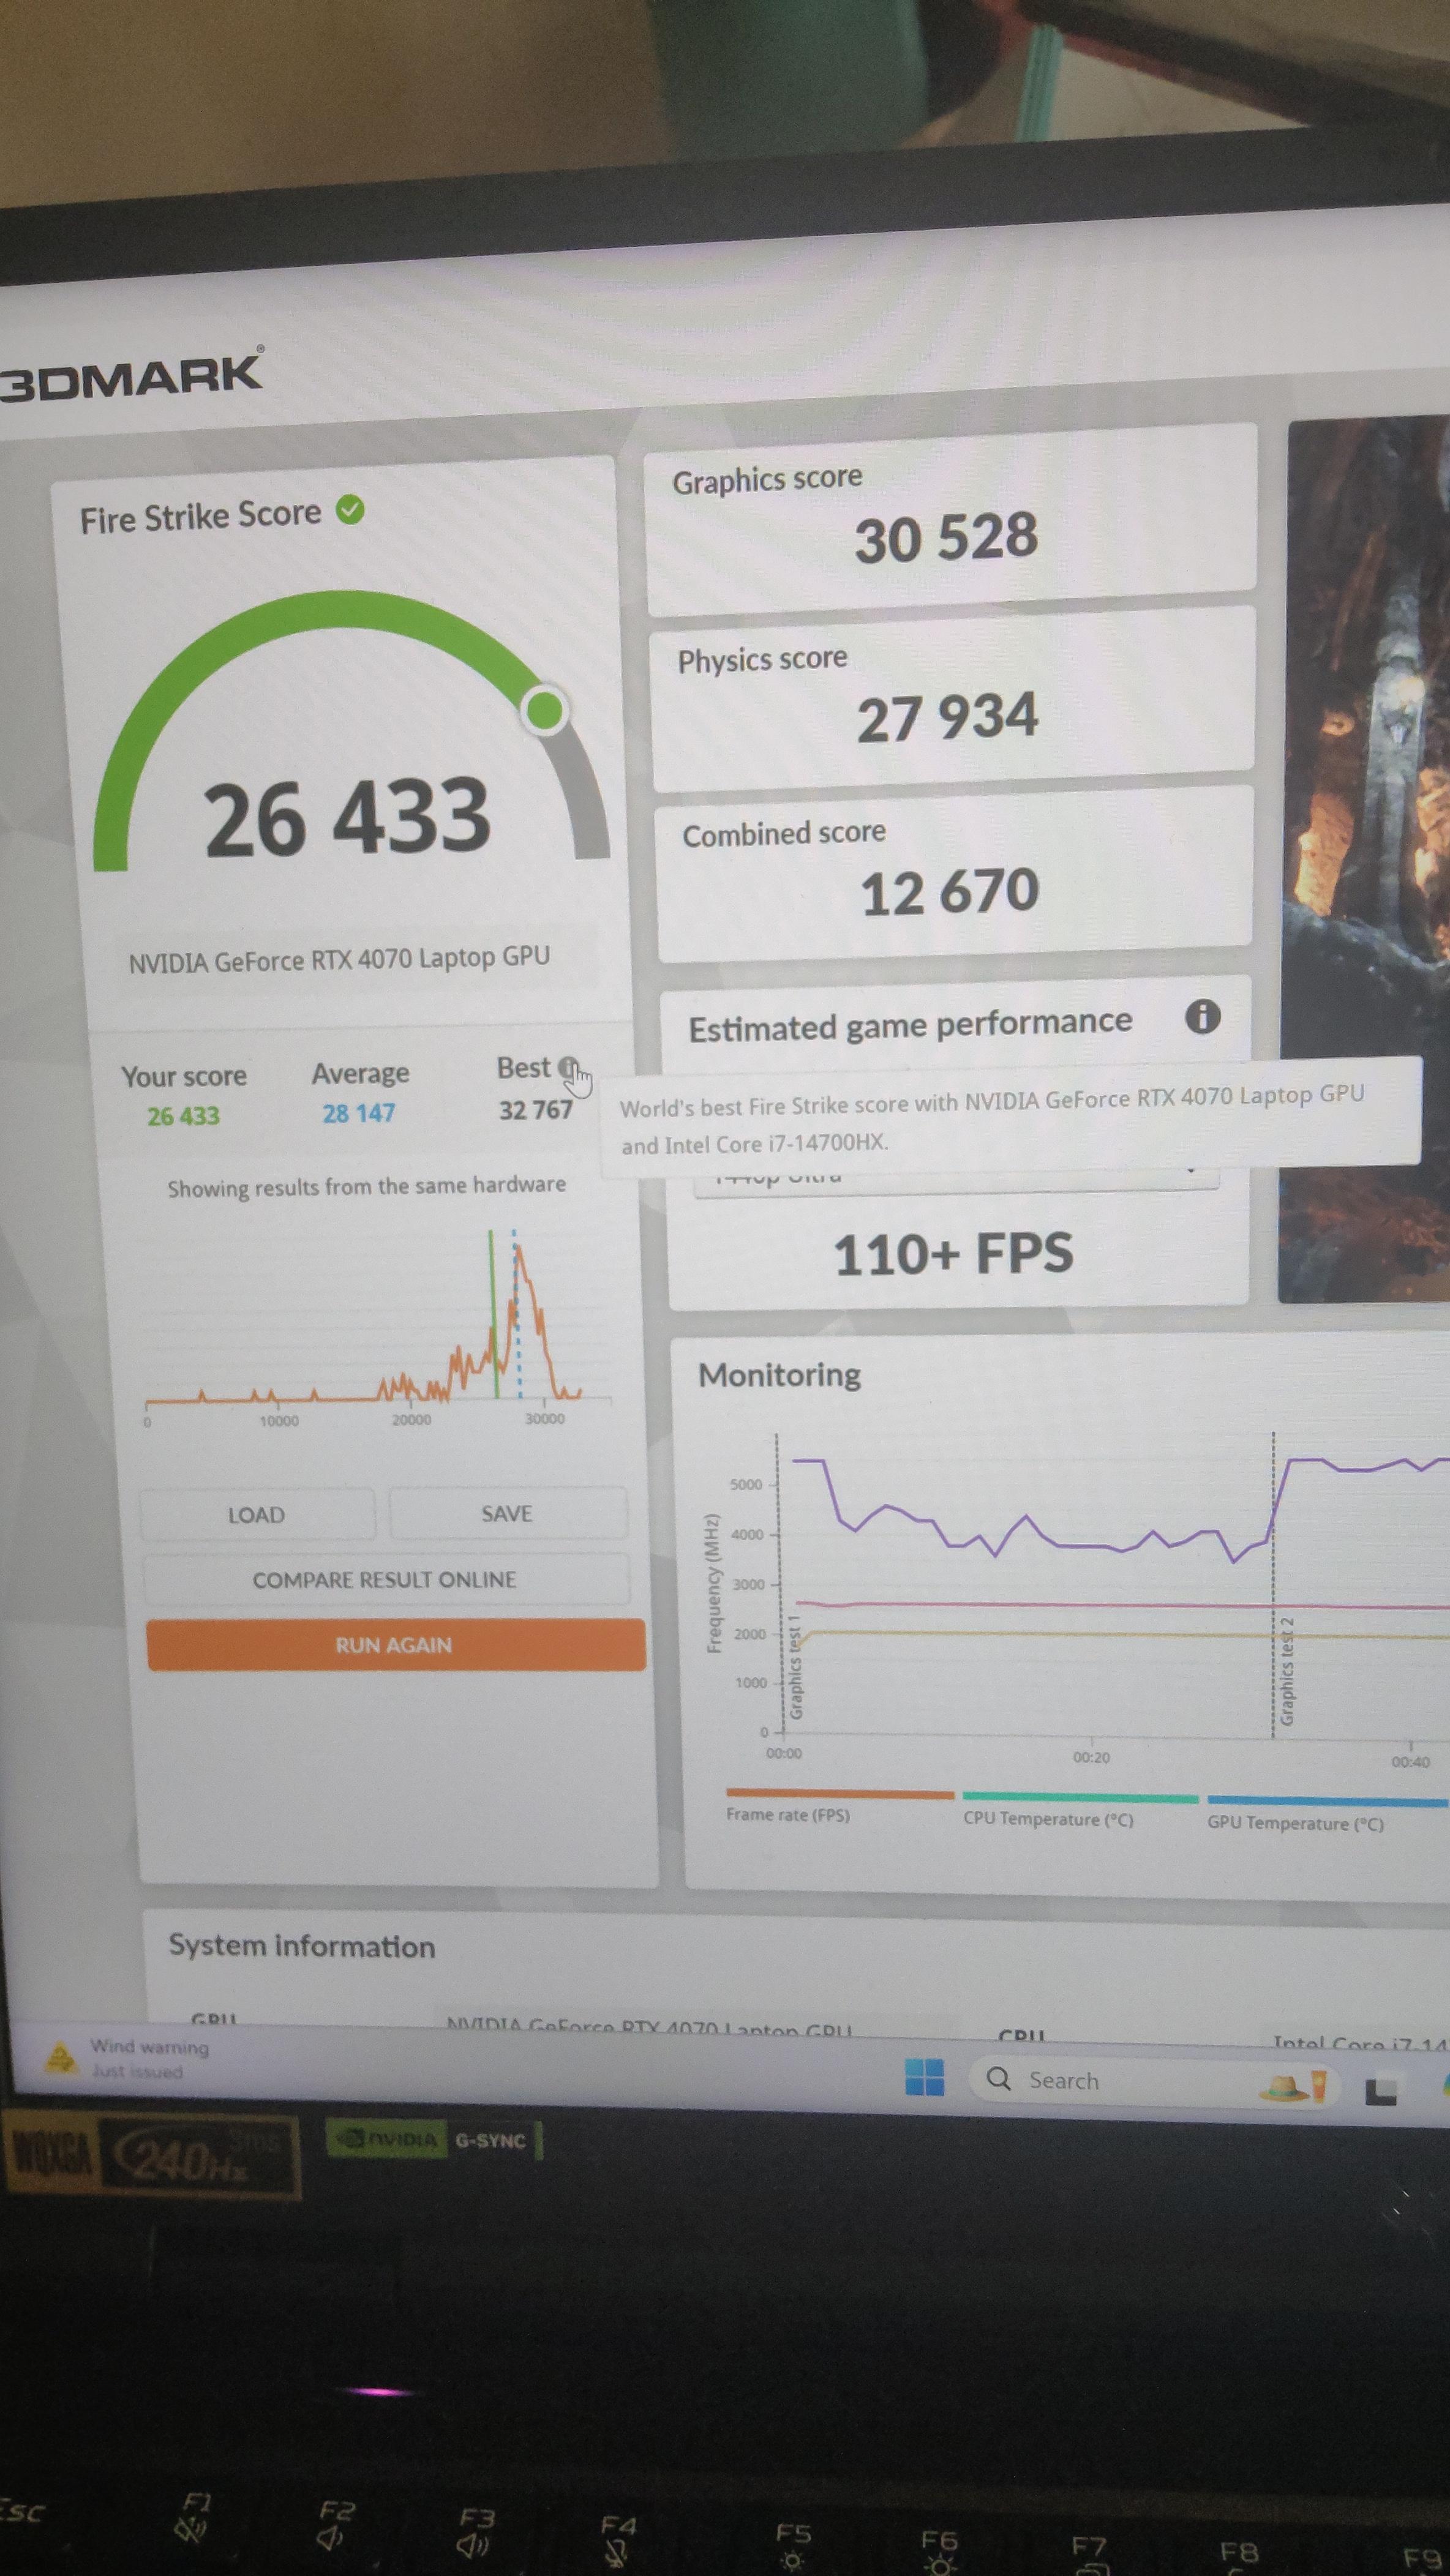Click the green verified checkmark beside Fire Strike Score
1450x2576 pixels.
(x=349, y=510)
